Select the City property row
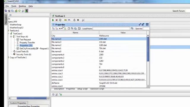 (x=99, y=36)
